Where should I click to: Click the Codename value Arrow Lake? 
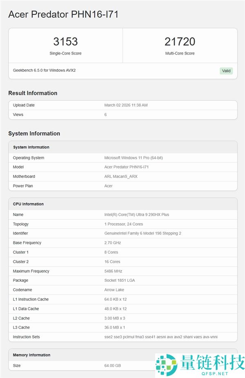pyautogui.click(x=114, y=290)
